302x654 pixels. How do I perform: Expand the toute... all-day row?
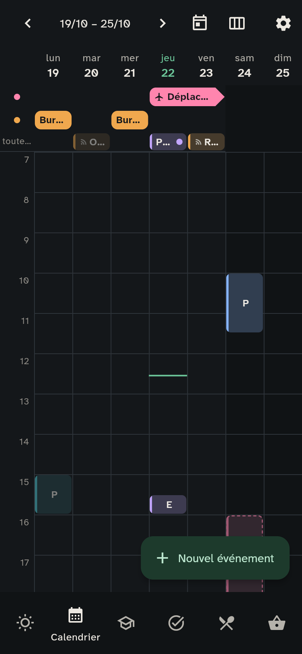tap(17, 141)
